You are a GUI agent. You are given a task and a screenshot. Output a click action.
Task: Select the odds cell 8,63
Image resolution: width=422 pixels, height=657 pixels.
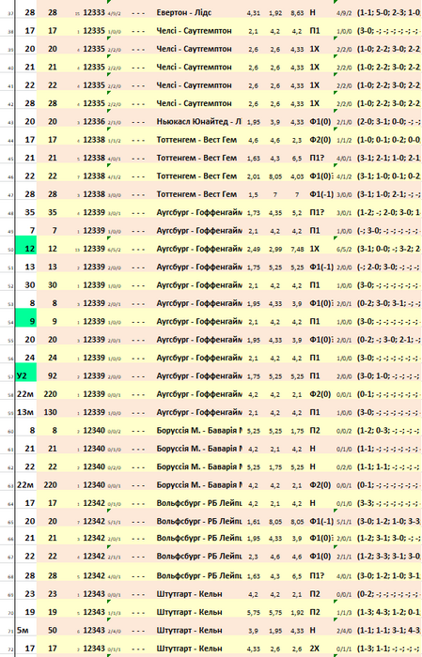pyautogui.click(x=297, y=13)
